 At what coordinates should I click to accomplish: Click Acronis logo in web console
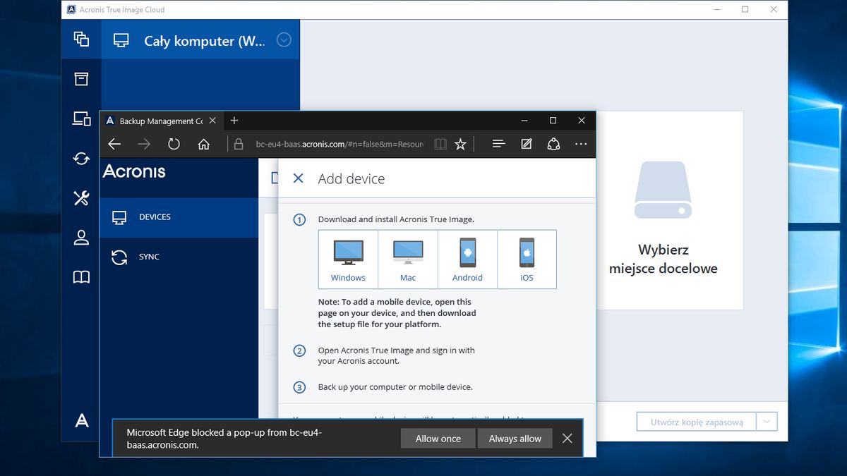134,171
